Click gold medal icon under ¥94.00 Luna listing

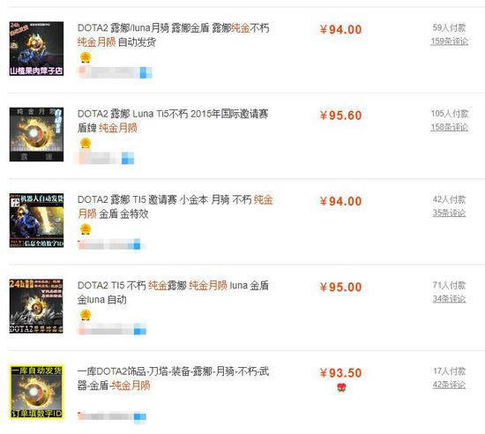tap(86, 57)
